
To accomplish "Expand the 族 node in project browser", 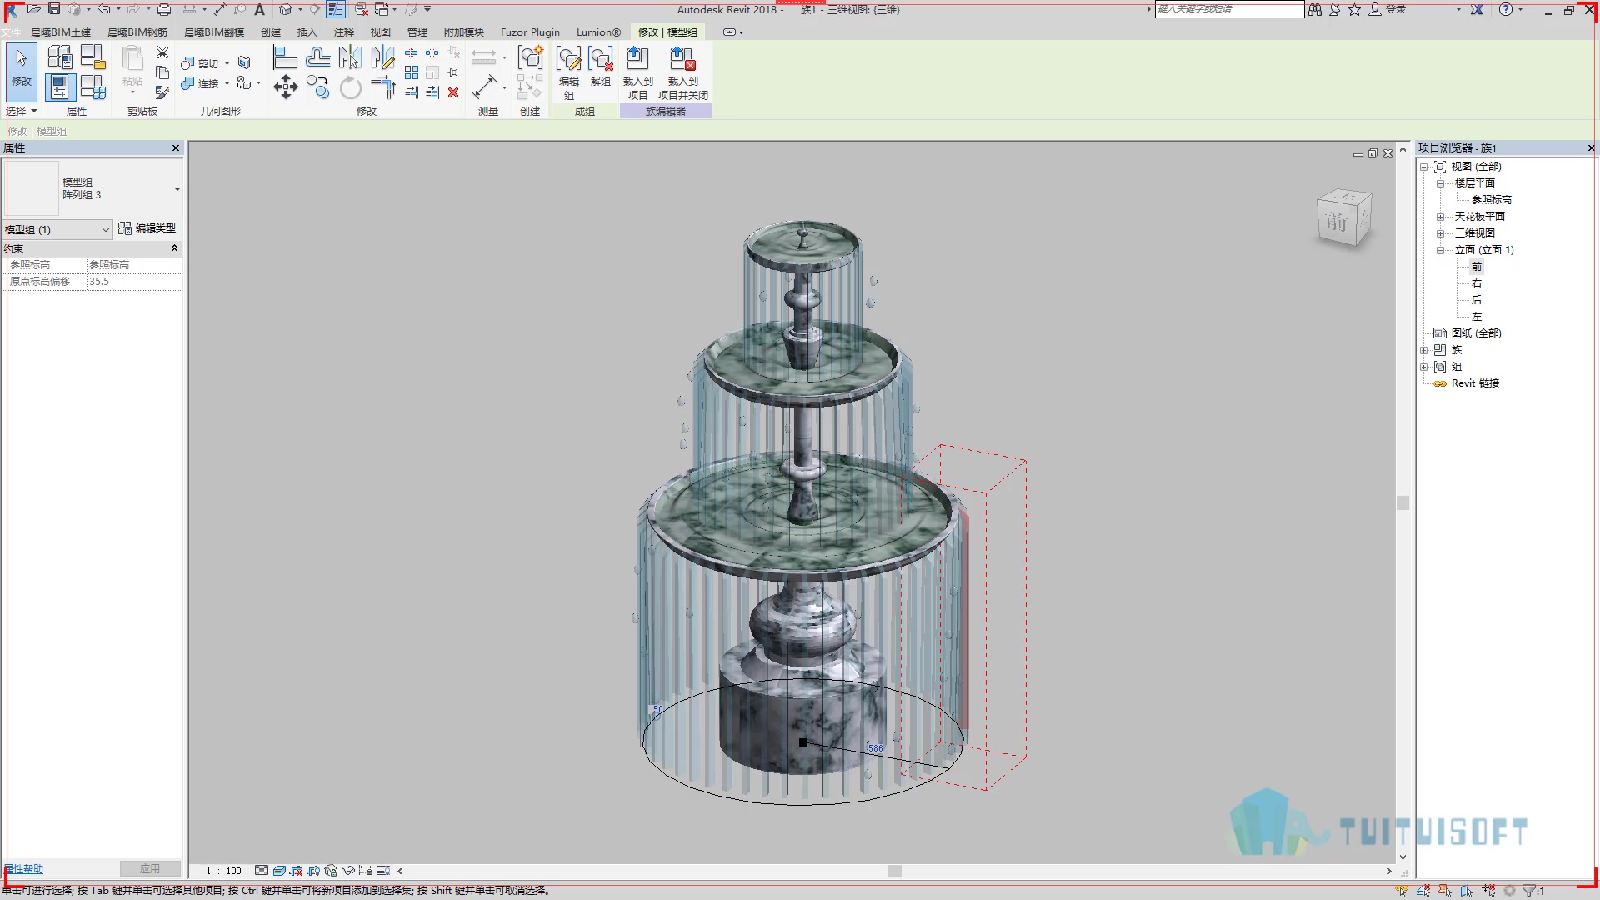I will pyautogui.click(x=1424, y=350).
